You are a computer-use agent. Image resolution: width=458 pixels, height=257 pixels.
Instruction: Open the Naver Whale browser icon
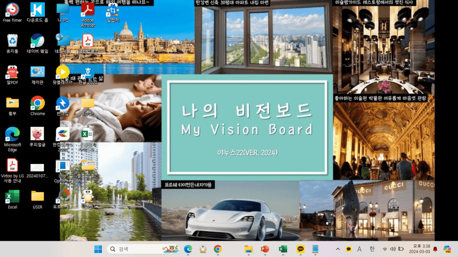pyautogui.click(x=37, y=41)
